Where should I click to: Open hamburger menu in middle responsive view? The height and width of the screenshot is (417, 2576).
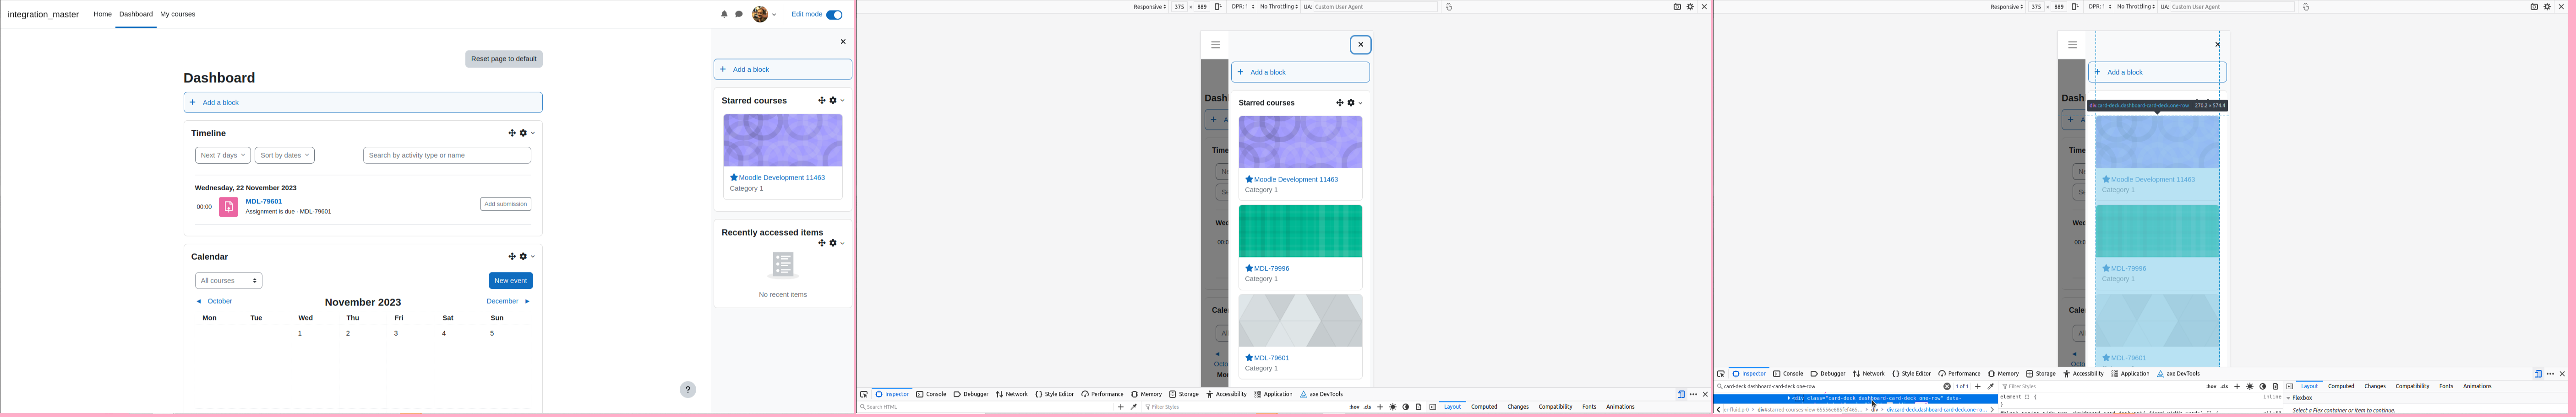coord(1215,45)
